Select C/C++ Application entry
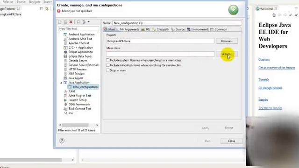 81,48
